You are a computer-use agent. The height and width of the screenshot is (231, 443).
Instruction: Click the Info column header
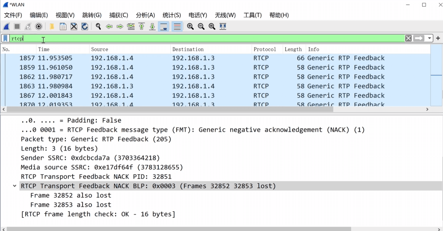(x=368, y=49)
